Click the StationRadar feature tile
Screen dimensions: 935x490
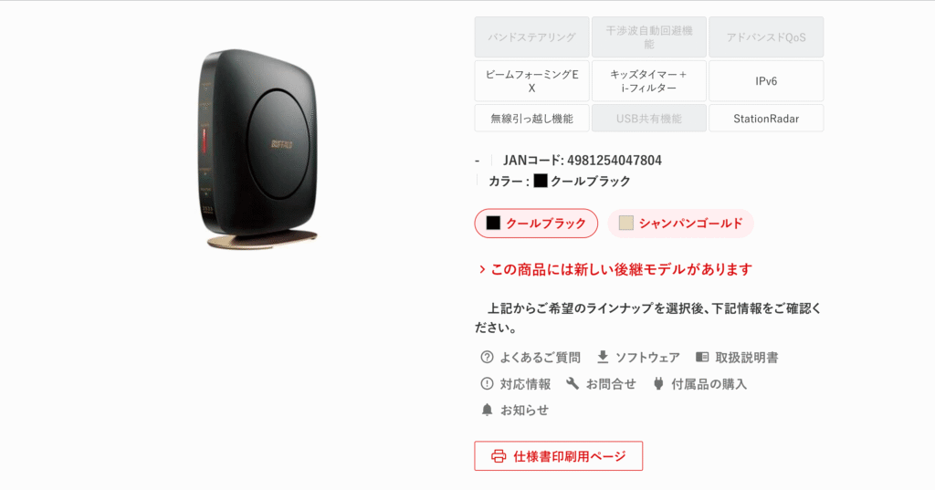pos(766,118)
